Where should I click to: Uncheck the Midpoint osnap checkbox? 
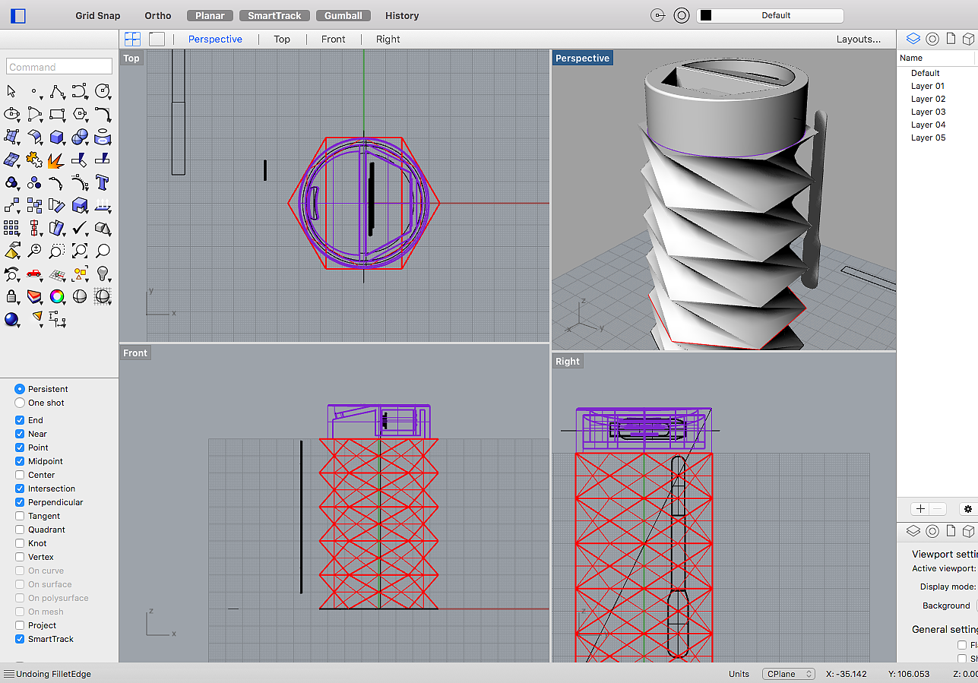click(20, 461)
